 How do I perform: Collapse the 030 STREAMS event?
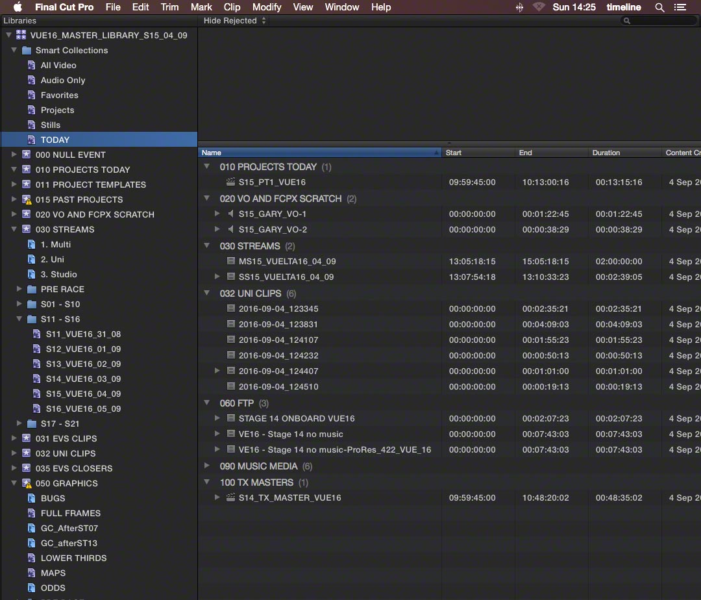14,229
